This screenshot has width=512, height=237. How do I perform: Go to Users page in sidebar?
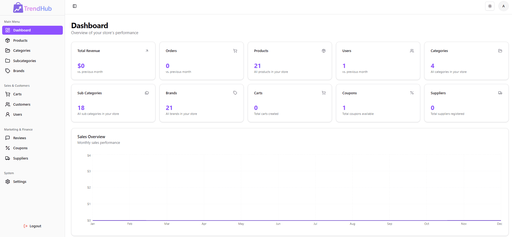32,114
